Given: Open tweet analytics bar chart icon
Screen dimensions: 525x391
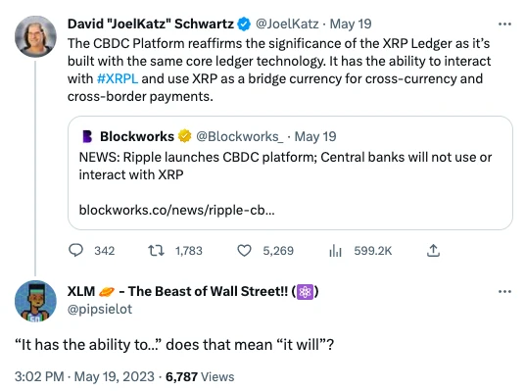Looking at the screenshot, I should pos(335,250).
